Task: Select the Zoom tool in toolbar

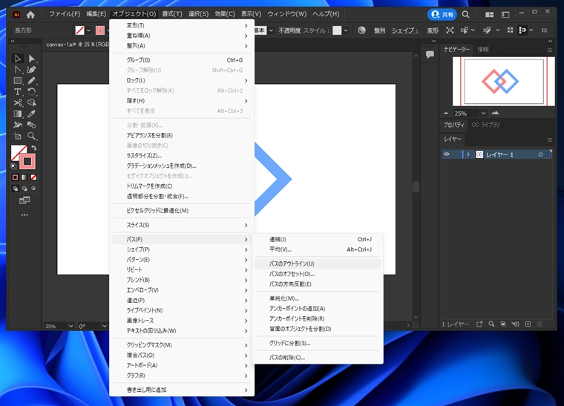Action: 32,136
